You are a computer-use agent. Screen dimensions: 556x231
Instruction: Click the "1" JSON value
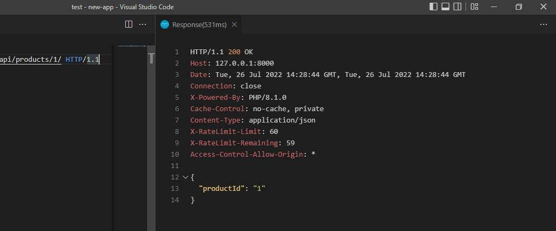coord(259,188)
